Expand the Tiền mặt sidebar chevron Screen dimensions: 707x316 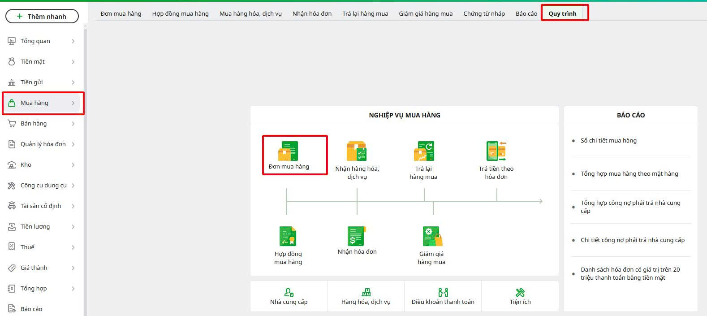tap(73, 62)
